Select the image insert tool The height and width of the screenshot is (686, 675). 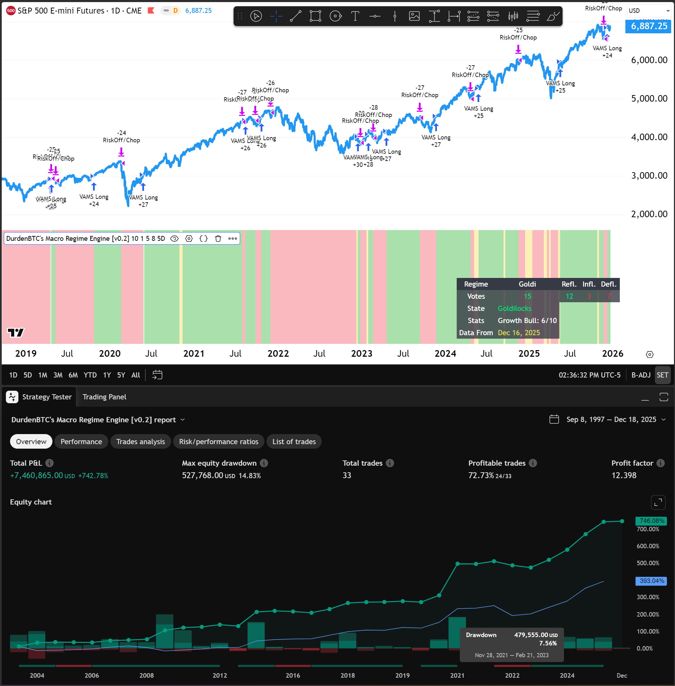(x=414, y=16)
